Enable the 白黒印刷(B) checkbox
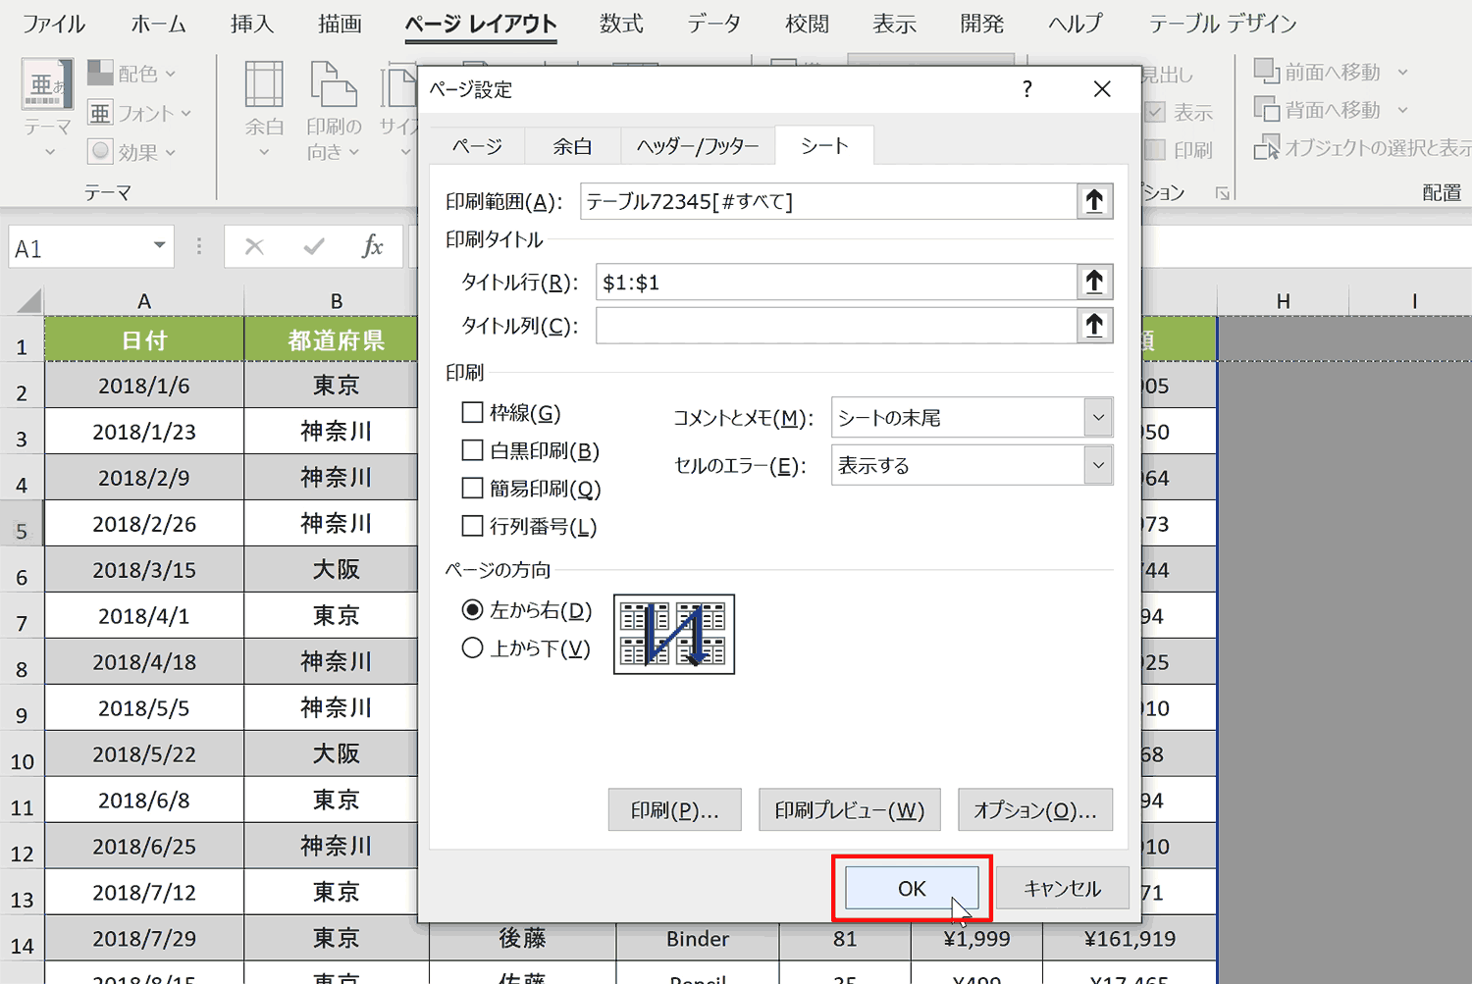The width and height of the screenshot is (1472, 984). pos(472,450)
